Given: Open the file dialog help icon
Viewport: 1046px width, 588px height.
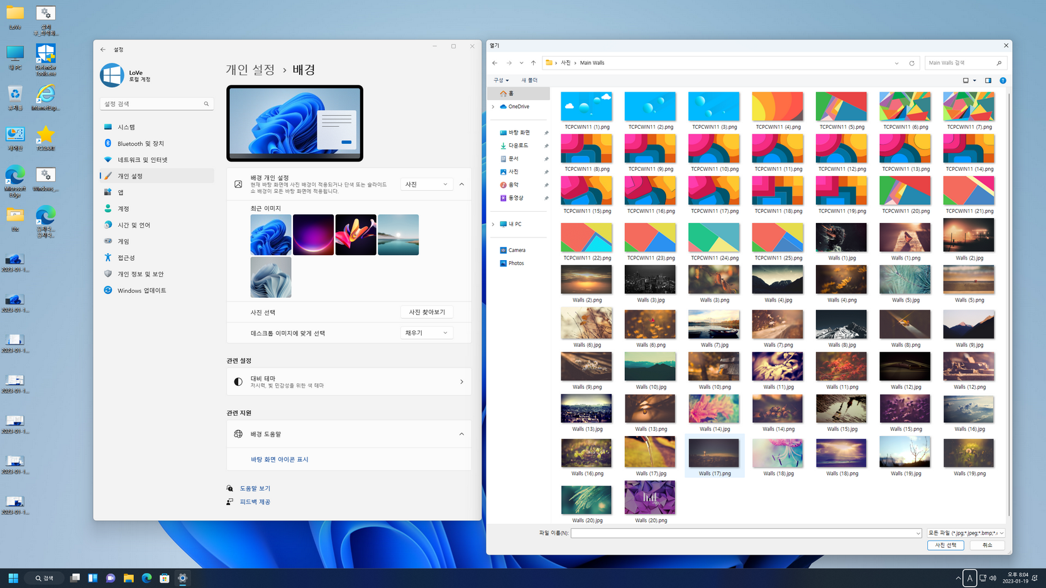Looking at the screenshot, I should [x=1003, y=80].
